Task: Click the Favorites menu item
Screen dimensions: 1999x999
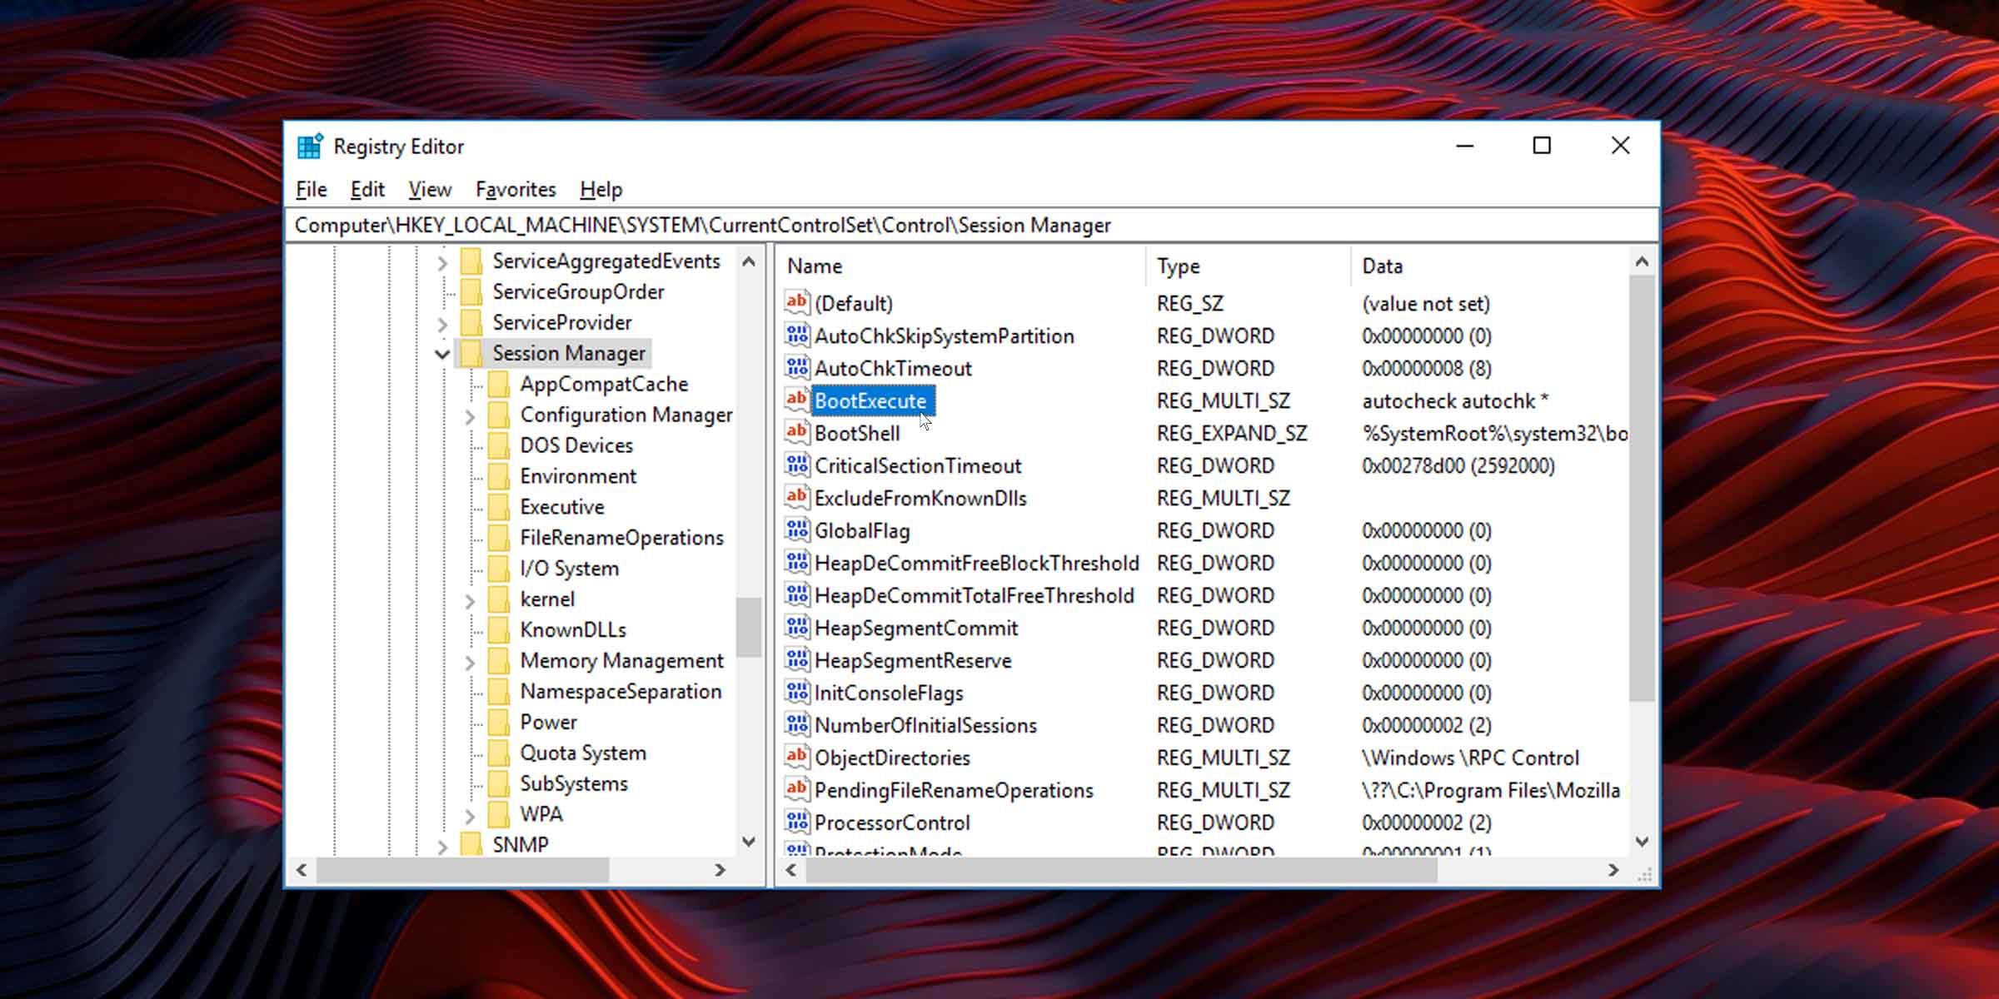Action: 515,189
